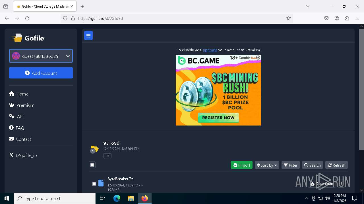Open the notification center icon
This screenshot has height=204, width=364.
coord(355,198)
